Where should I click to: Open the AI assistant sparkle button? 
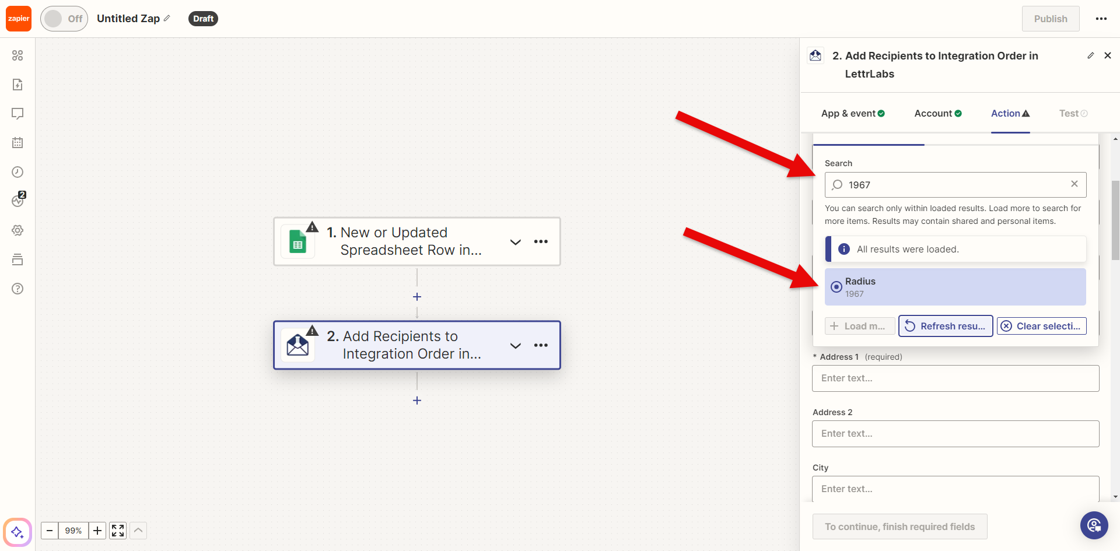[x=17, y=532]
